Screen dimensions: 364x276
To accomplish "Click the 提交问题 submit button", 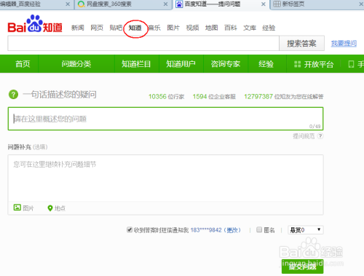I will coord(302,267).
